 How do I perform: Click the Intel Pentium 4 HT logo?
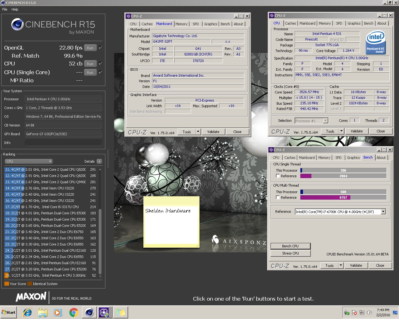[375, 42]
